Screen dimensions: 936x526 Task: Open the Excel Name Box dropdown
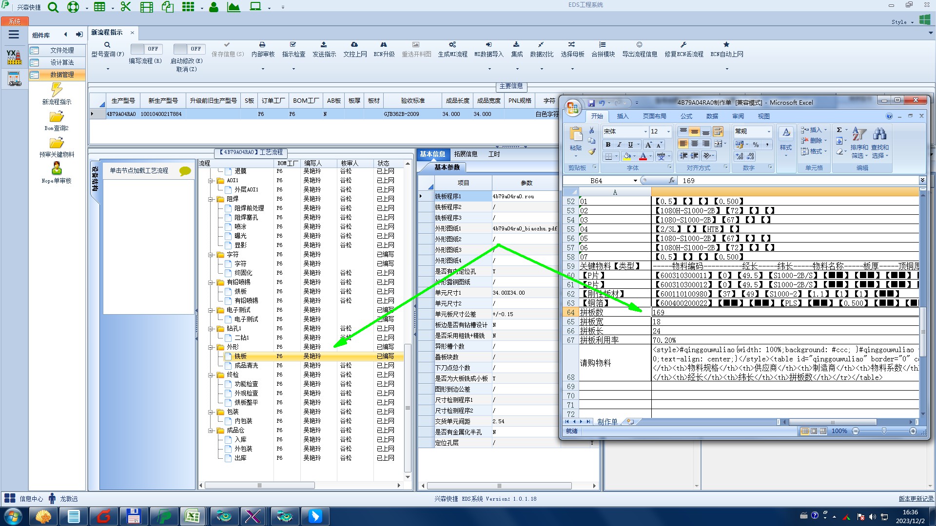[x=635, y=181]
